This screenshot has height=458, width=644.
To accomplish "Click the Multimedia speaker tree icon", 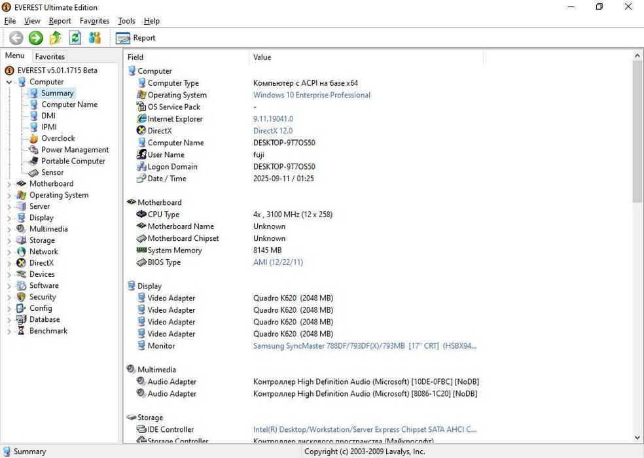I will click(x=22, y=229).
